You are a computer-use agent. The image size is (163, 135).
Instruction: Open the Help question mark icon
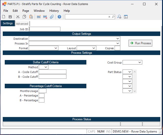59,17
